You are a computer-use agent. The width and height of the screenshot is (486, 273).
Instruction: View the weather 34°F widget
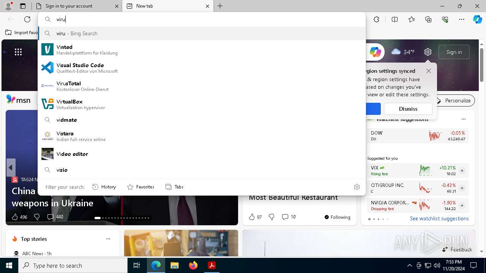point(403,52)
